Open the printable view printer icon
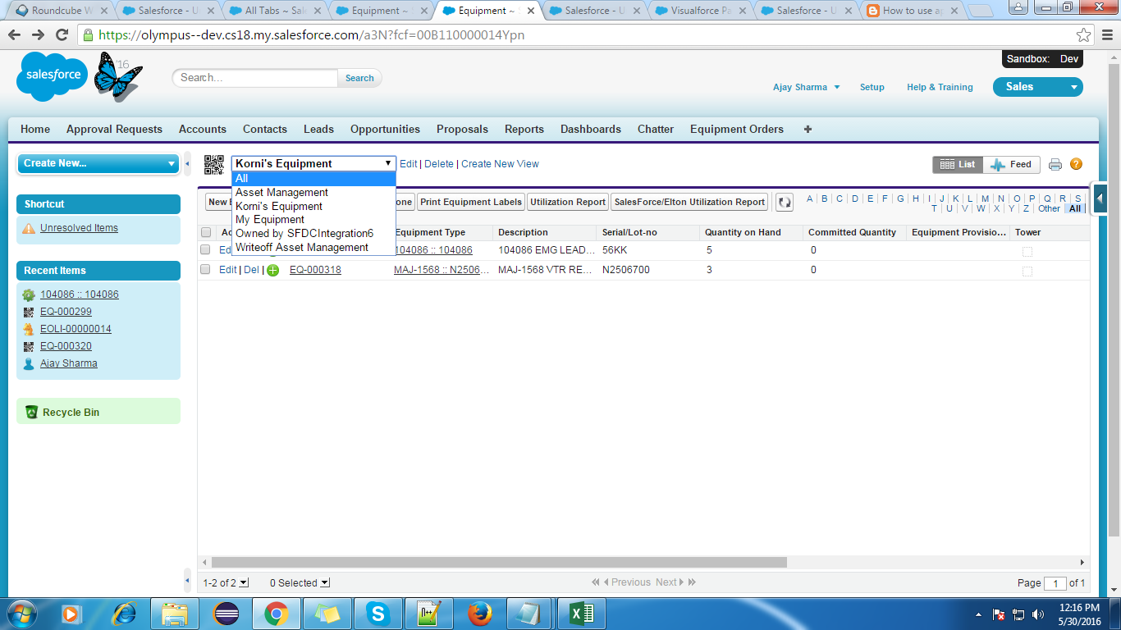Viewport: 1121px width, 630px height. pos(1055,165)
